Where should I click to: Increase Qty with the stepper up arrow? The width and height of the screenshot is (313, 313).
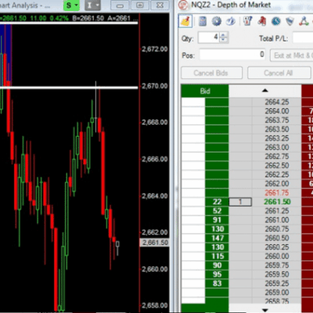tap(223, 35)
